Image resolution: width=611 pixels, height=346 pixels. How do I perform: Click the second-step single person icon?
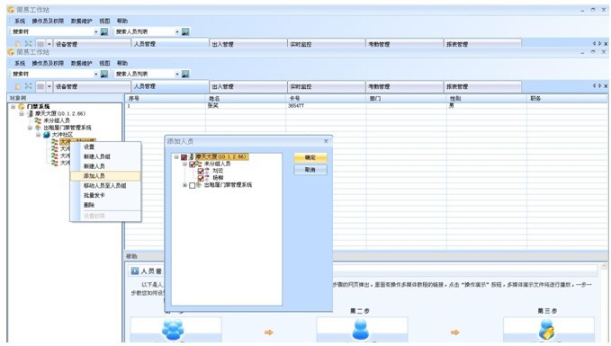361,329
